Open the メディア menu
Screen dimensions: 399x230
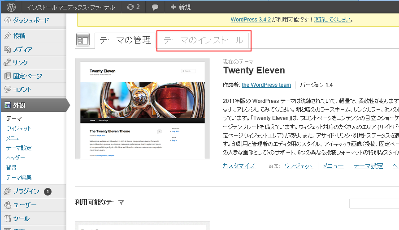point(23,49)
